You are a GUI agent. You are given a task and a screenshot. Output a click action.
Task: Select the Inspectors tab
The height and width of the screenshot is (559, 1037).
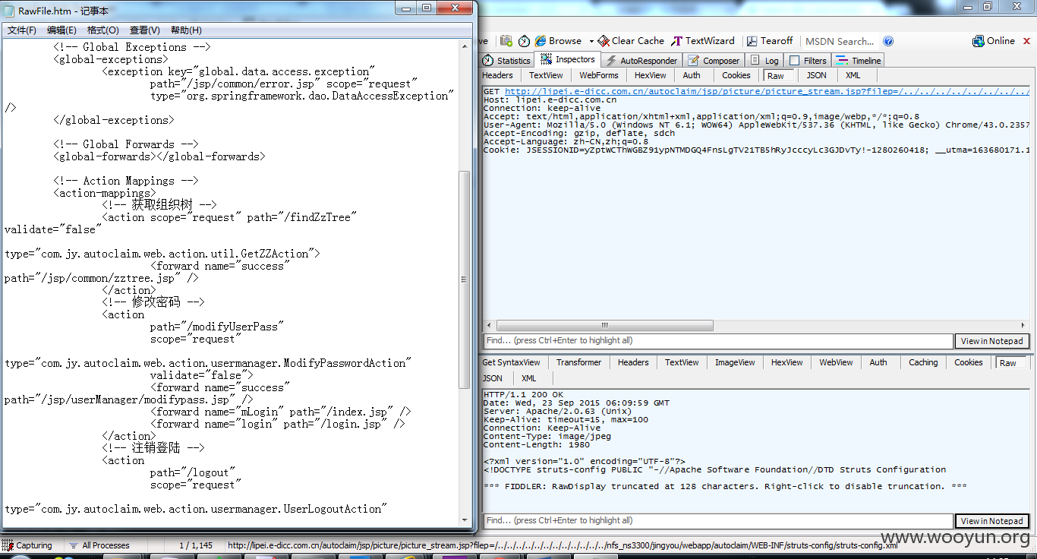coord(568,60)
